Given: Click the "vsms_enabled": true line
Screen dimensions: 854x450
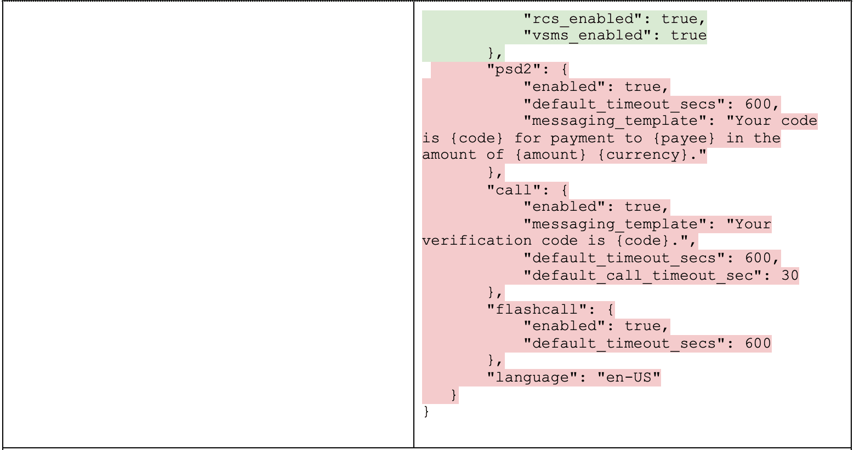Looking at the screenshot, I should (614, 36).
